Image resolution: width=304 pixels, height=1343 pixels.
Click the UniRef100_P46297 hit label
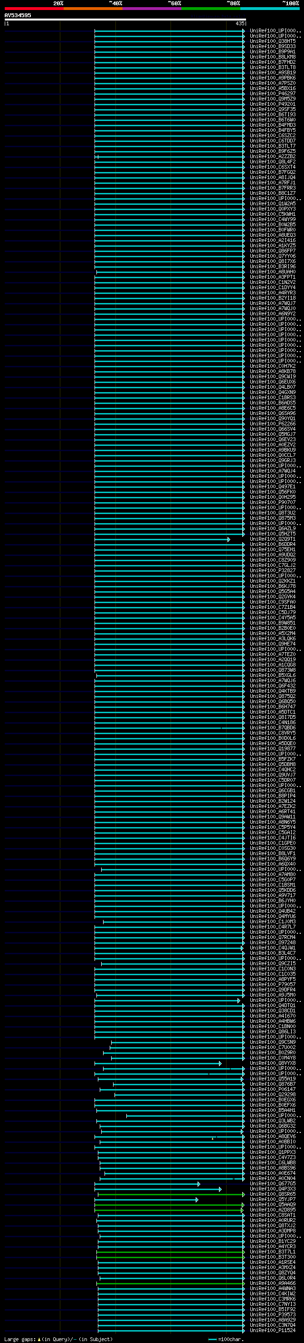pyautogui.click(x=272, y=94)
